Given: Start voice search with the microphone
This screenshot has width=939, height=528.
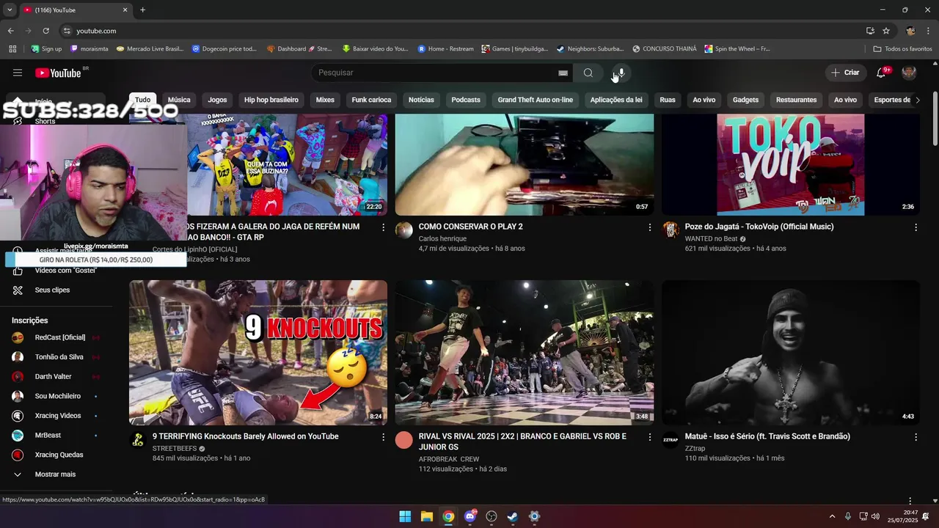Looking at the screenshot, I should 621,73.
